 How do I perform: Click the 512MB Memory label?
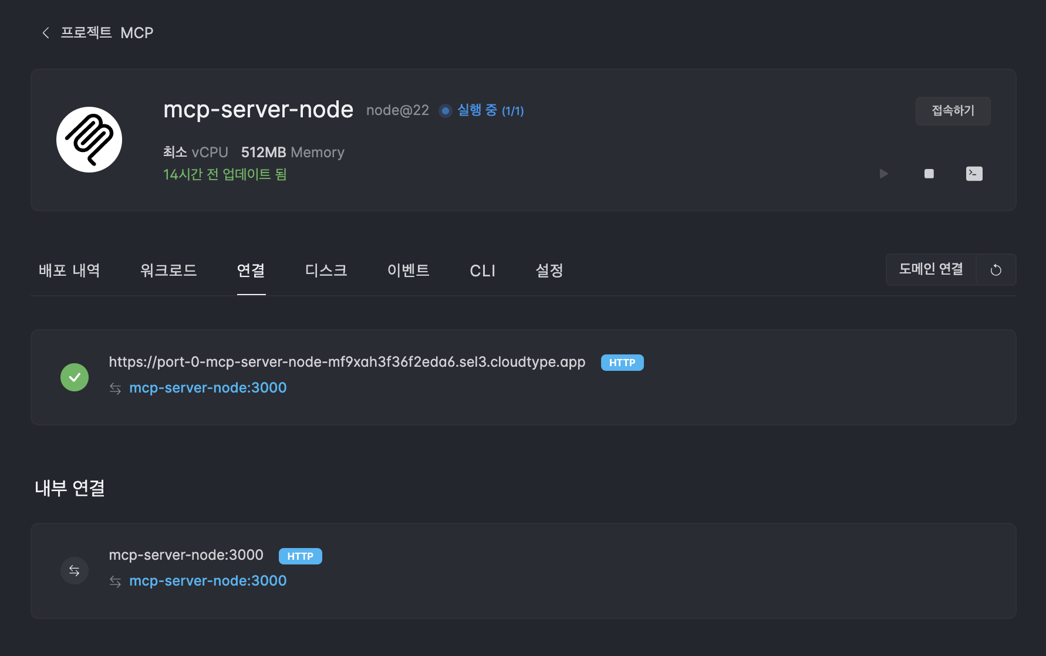[292, 153]
